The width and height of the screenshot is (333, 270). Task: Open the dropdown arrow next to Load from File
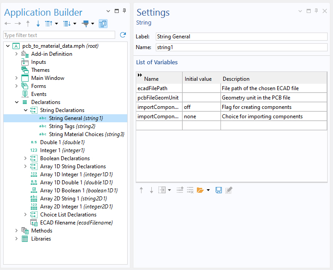(208, 190)
